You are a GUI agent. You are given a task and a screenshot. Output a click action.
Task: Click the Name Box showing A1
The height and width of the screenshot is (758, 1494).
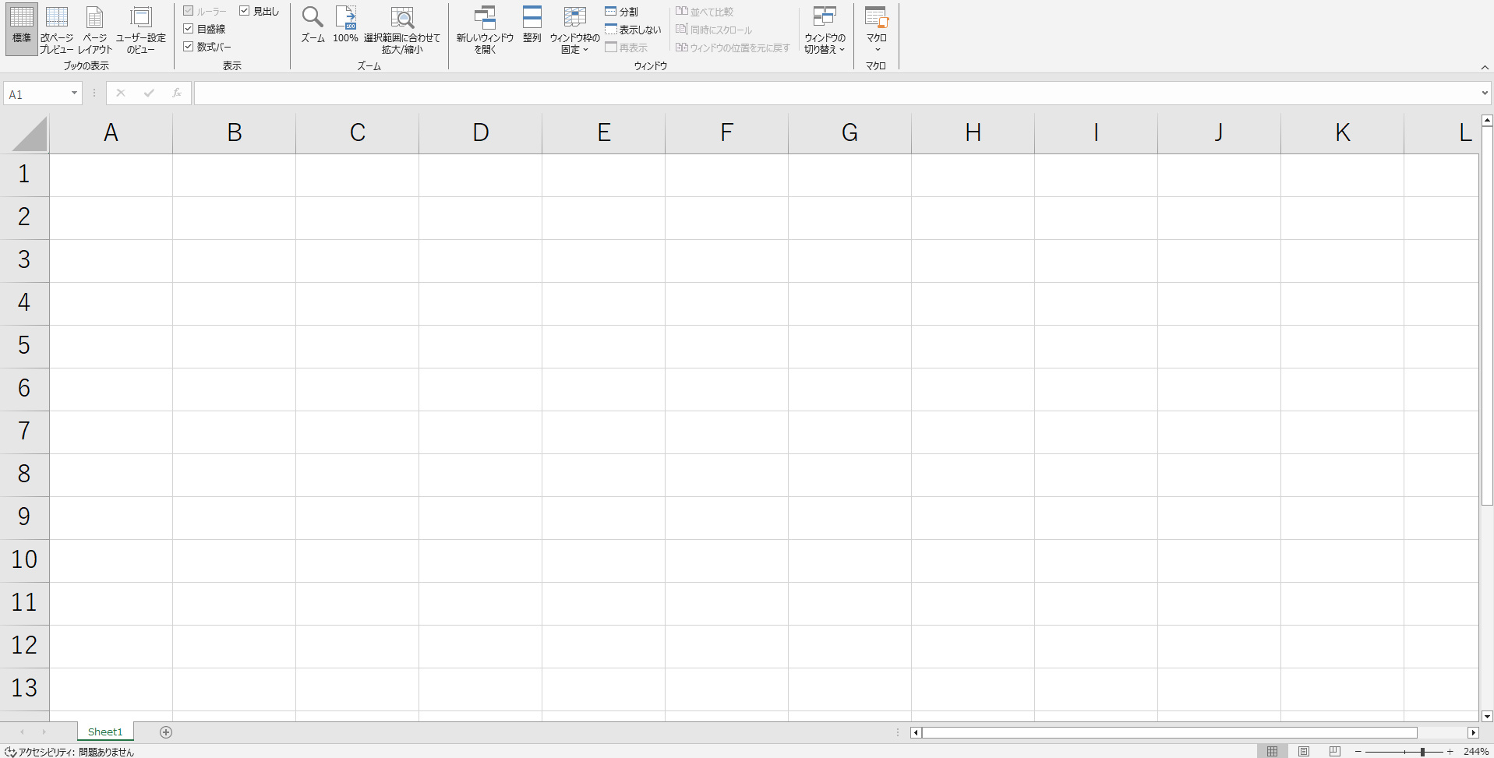(37, 93)
